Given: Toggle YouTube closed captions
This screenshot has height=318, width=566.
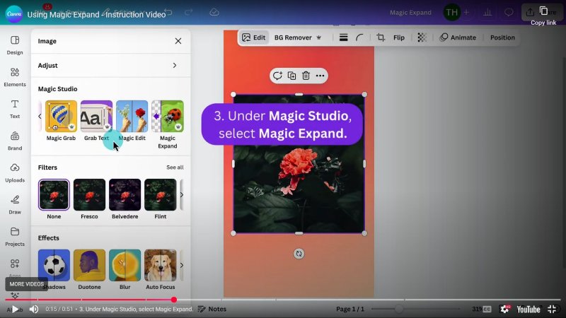Looking at the screenshot, I should [487, 309].
